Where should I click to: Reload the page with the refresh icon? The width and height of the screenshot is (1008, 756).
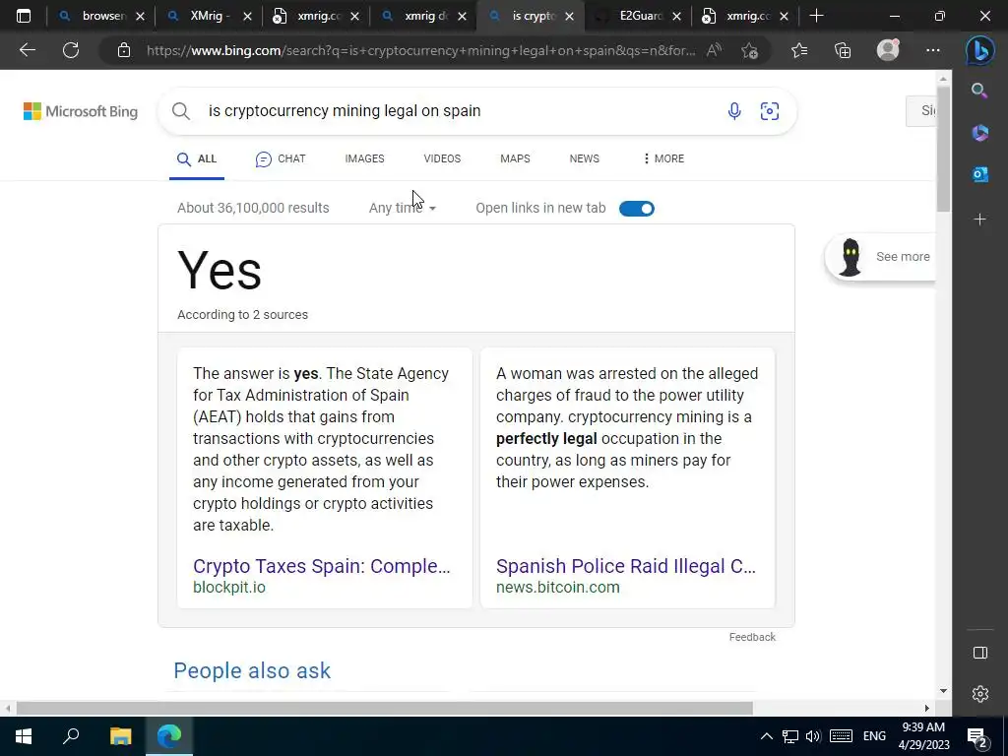[x=71, y=50]
